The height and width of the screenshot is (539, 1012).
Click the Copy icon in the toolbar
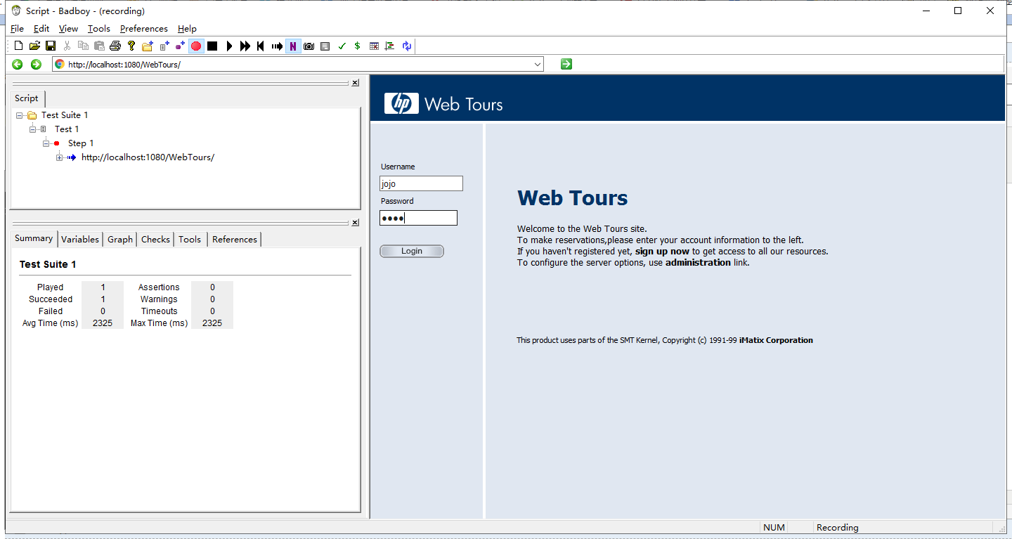pyautogui.click(x=83, y=46)
